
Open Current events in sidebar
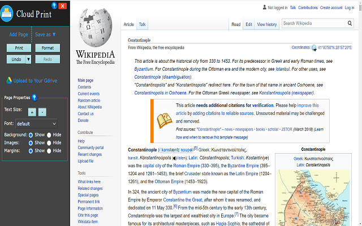(89, 94)
